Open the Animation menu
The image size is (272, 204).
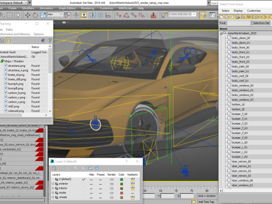tap(46, 8)
